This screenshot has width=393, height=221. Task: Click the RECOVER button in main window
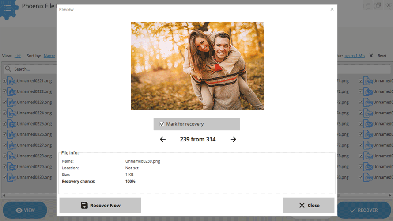(364, 210)
